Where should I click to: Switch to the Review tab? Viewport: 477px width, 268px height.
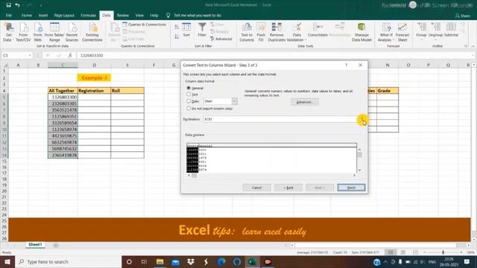click(x=122, y=15)
